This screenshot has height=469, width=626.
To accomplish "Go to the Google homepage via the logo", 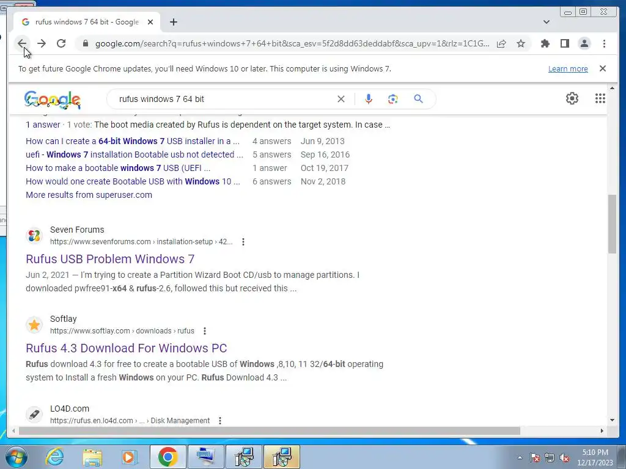I will [x=53, y=100].
